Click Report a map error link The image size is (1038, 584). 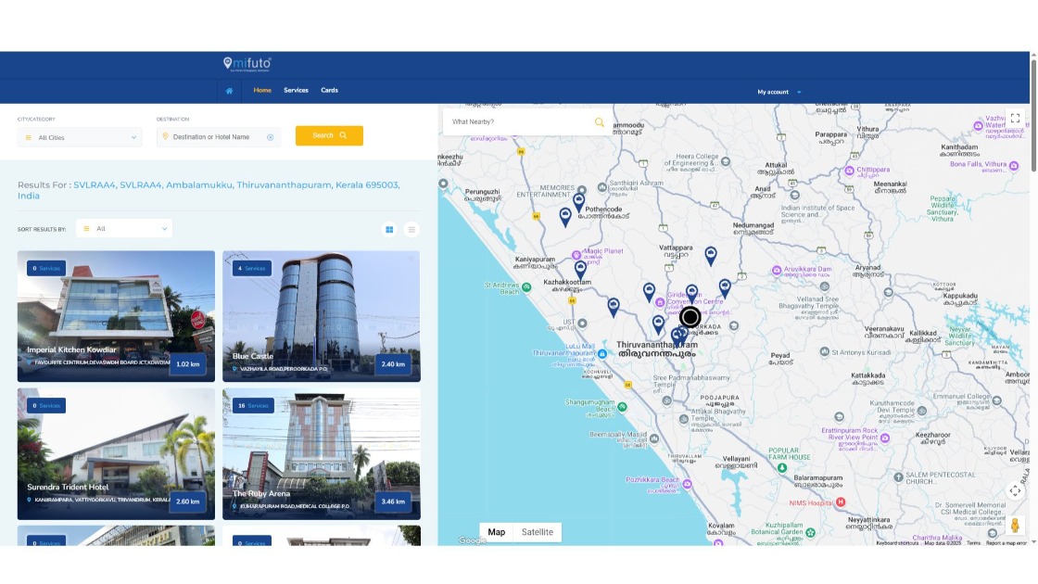[1006, 543]
